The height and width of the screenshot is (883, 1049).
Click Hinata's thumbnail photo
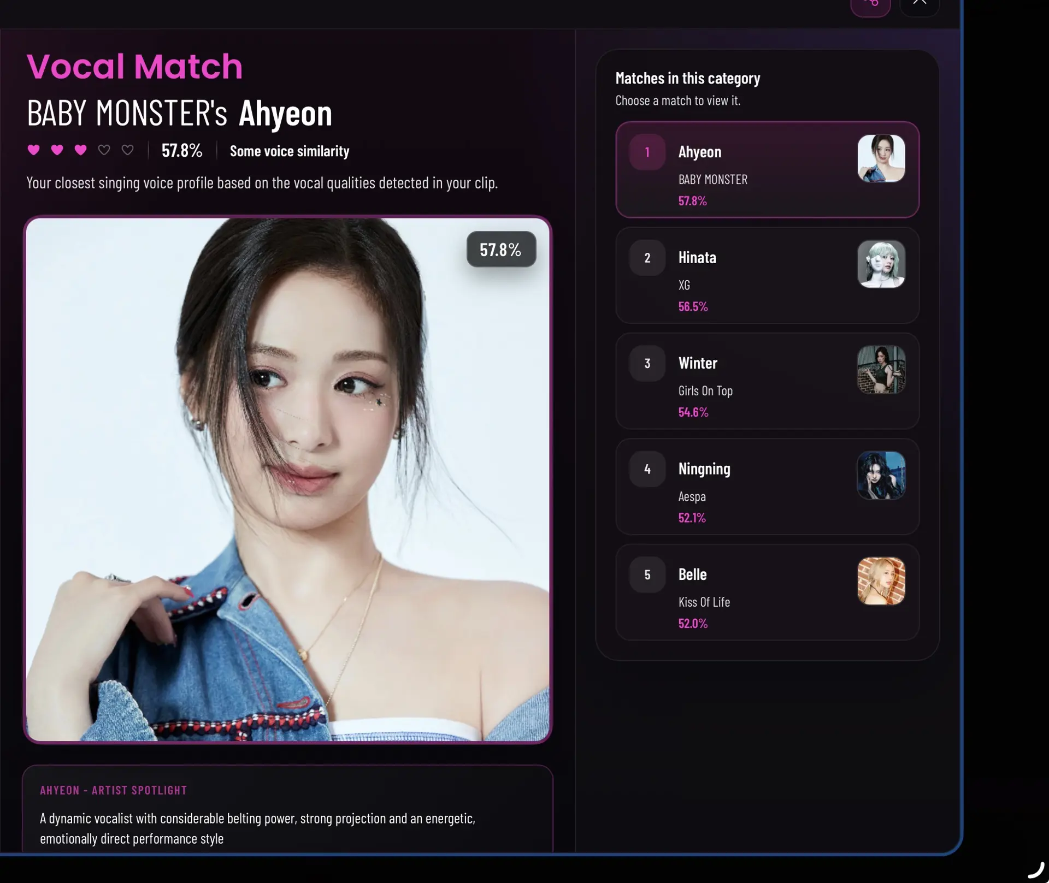tap(881, 264)
